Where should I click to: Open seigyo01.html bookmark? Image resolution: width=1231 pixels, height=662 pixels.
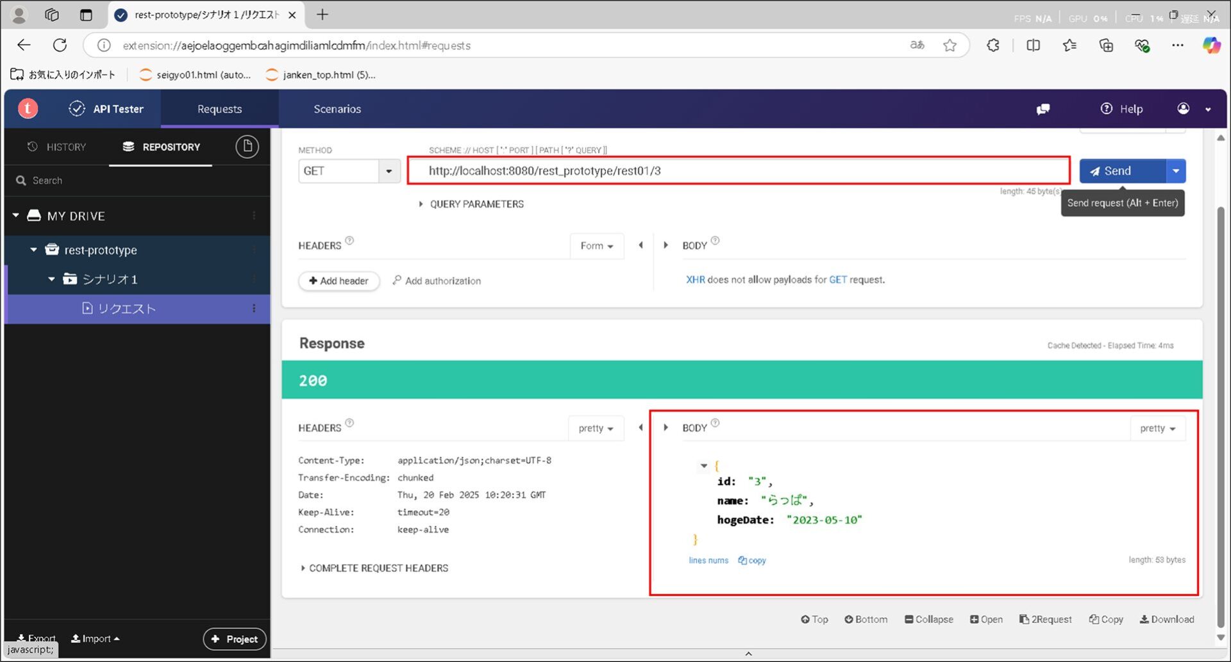(196, 75)
